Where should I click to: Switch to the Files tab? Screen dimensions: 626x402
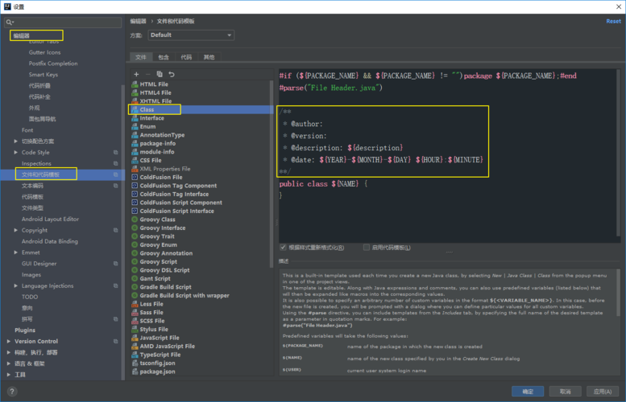[140, 57]
